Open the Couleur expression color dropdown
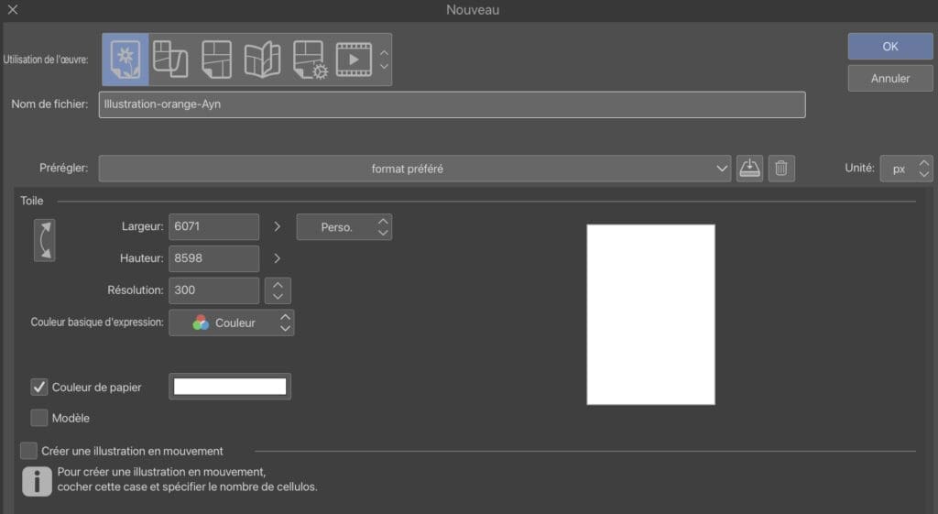 [232, 323]
